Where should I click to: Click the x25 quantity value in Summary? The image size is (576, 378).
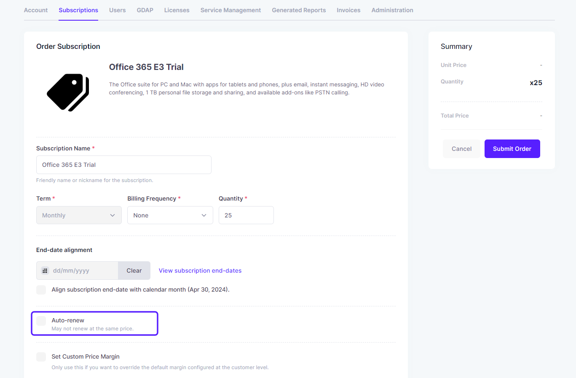pyautogui.click(x=536, y=83)
